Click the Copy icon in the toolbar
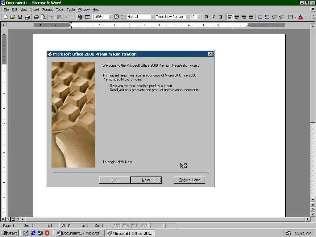Image resolution: width=316 pixels, height=237 pixels. [x=52, y=17]
